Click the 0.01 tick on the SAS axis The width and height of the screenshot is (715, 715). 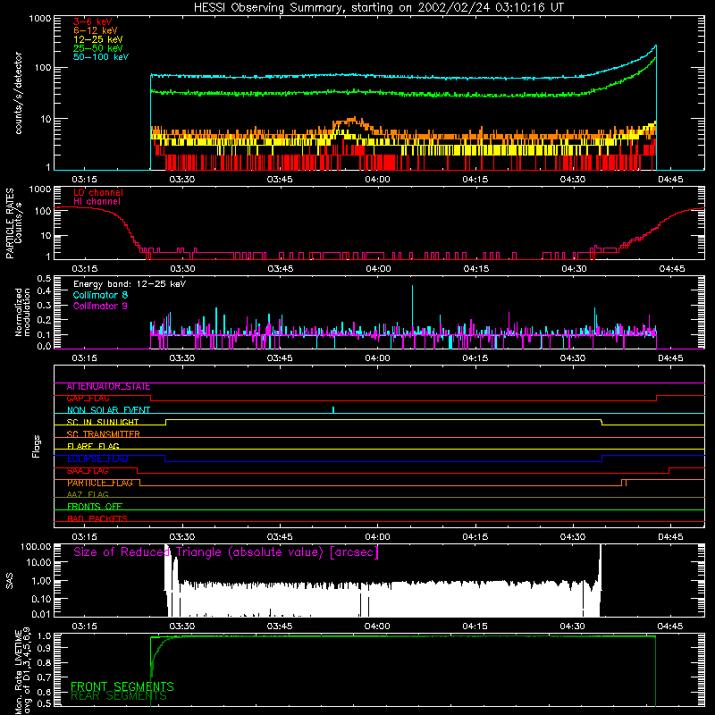pos(41,614)
